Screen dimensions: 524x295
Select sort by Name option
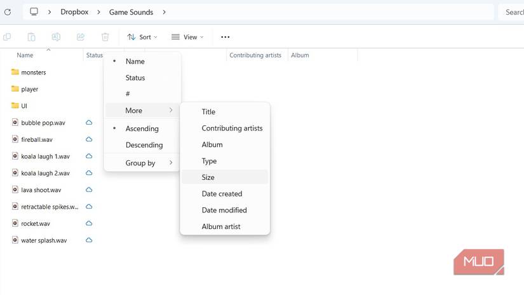tap(142, 61)
